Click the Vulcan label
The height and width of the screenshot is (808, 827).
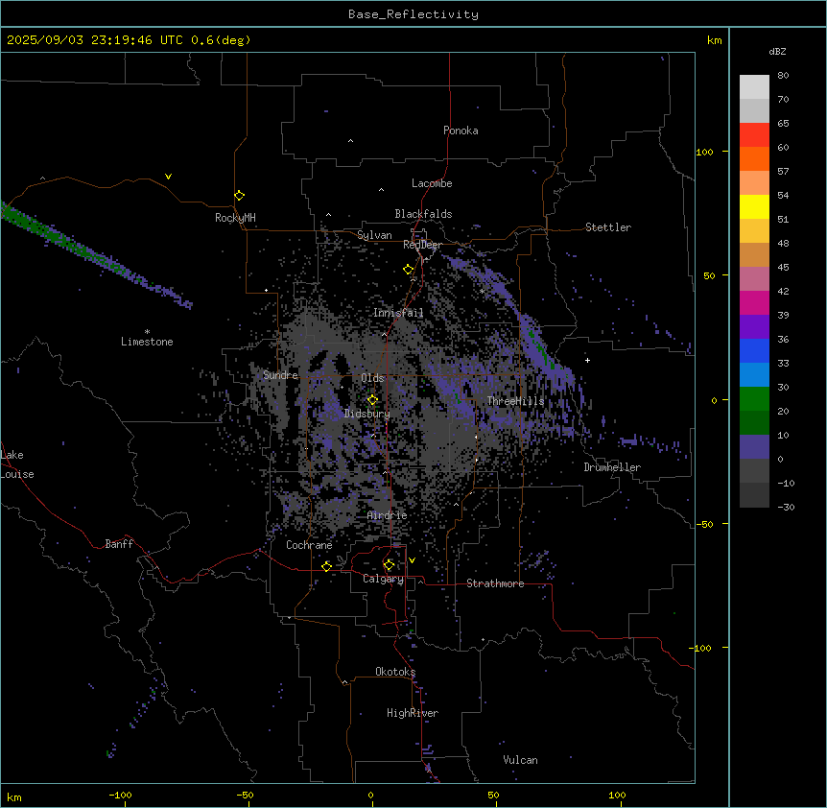521,760
